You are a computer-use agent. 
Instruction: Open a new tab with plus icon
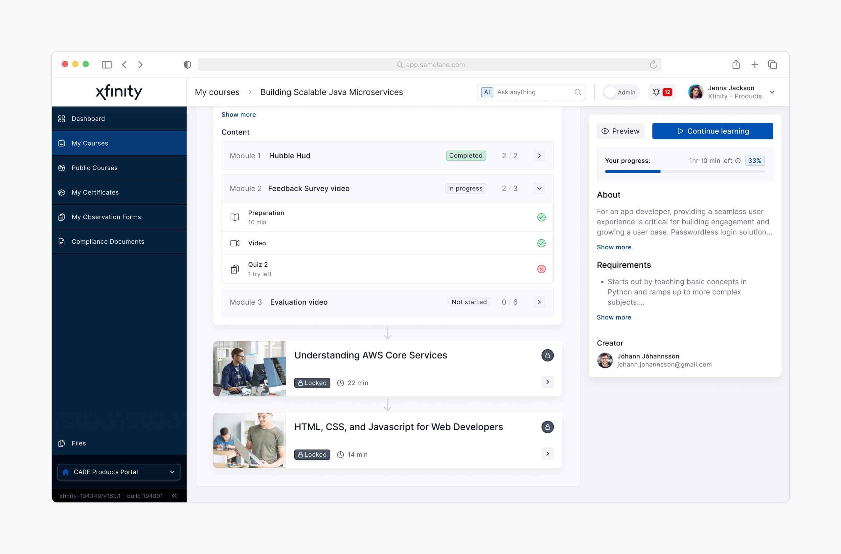coord(755,65)
